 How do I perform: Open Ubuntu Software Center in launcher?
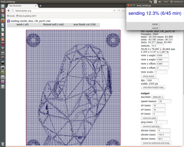click(x=2, y=39)
